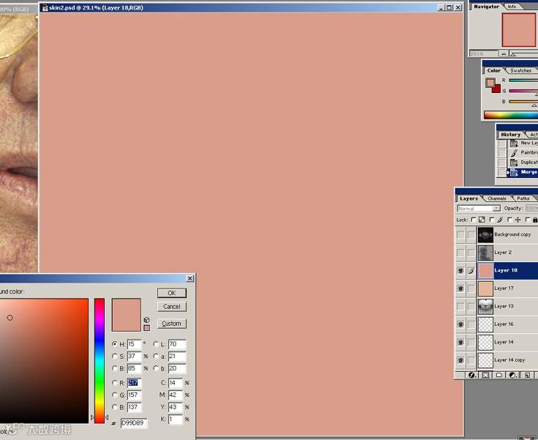This screenshot has height=440, width=538.
Task: Select the History tab
Action: coord(511,135)
